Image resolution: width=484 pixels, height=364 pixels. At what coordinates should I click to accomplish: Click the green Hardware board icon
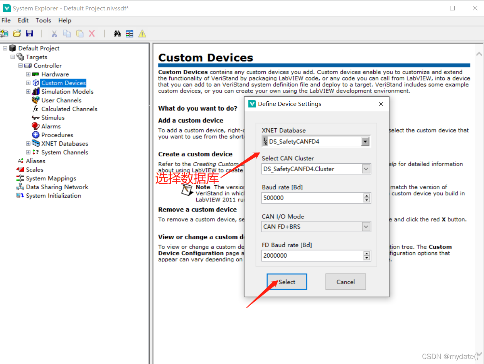(36, 74)
